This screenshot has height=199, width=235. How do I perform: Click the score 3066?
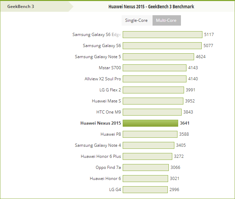[x=175, y=168]
